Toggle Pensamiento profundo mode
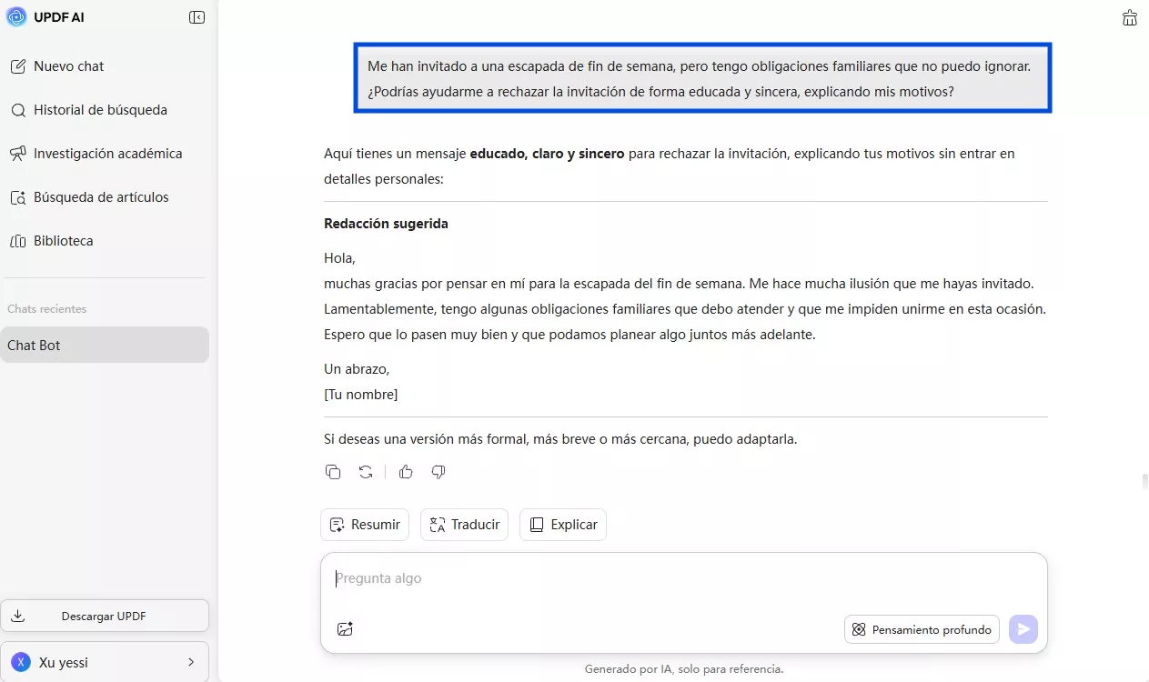This screenshot has height=682, width=1149. pos(922,629)
